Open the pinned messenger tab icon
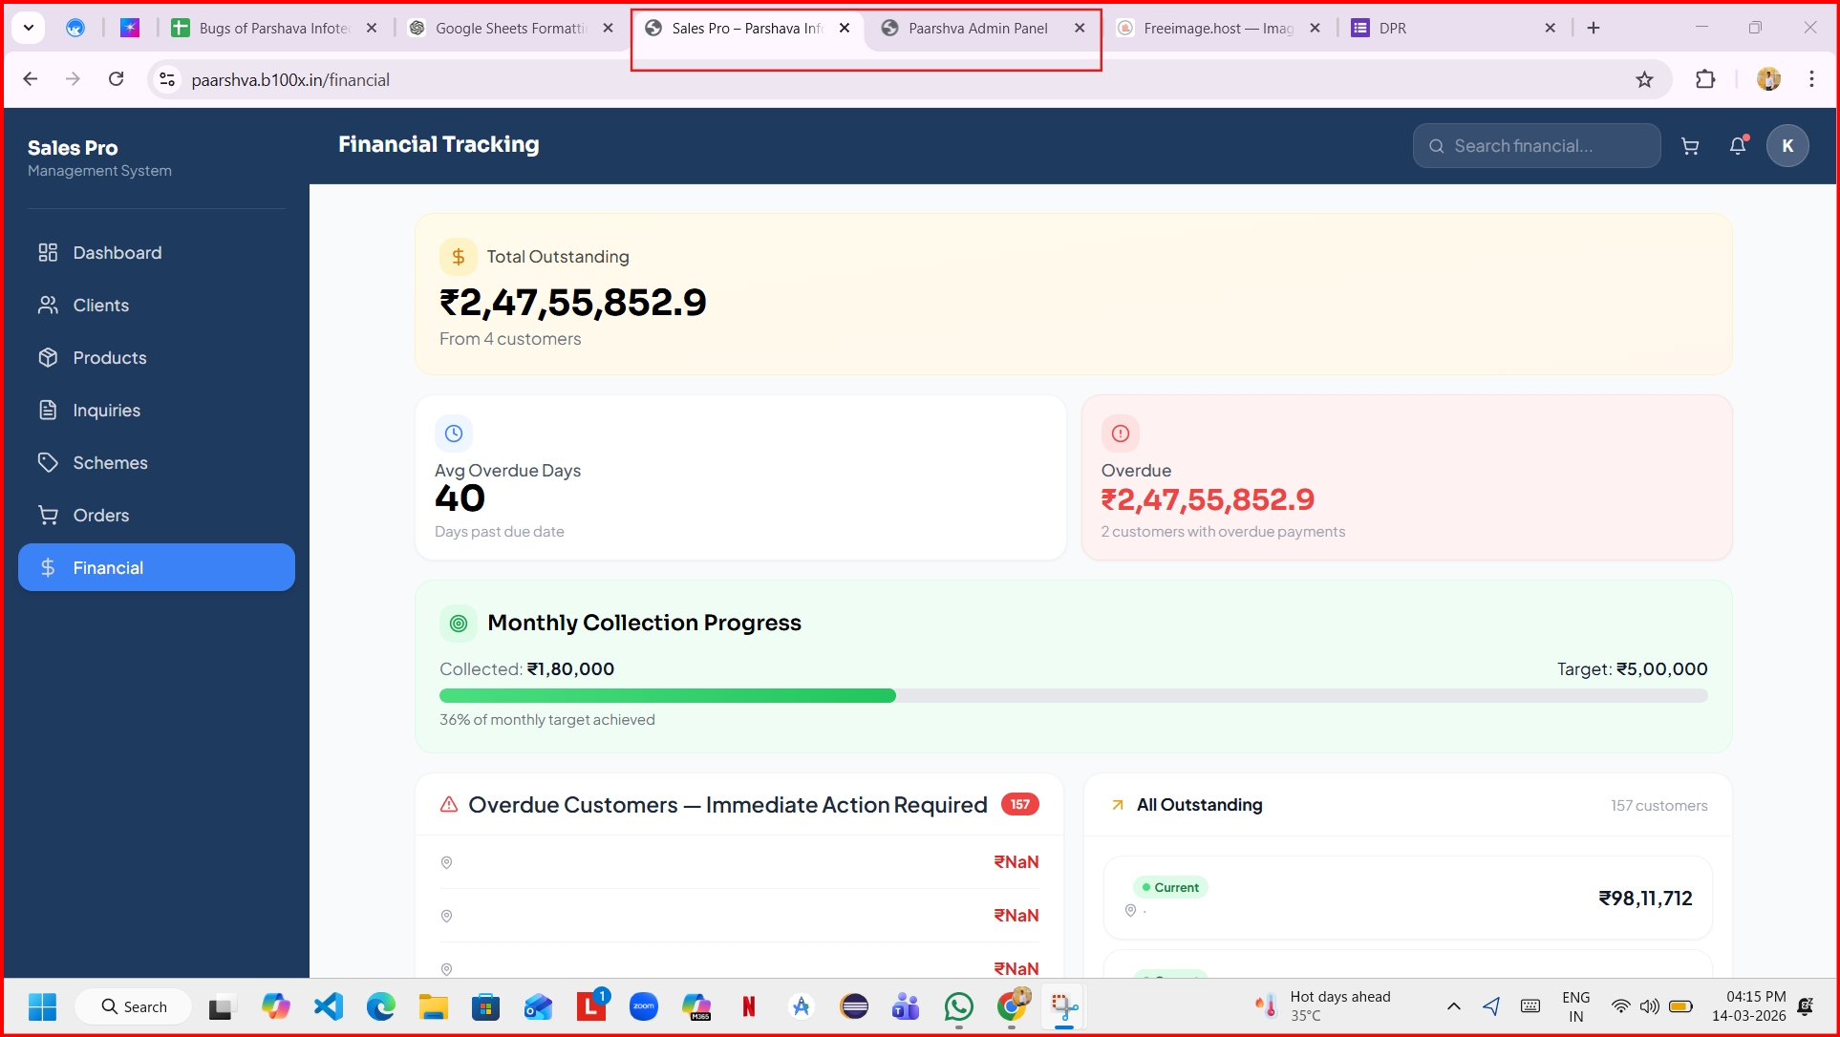The width and height of the screenshot is (1840, 1037). coord(75,28)
